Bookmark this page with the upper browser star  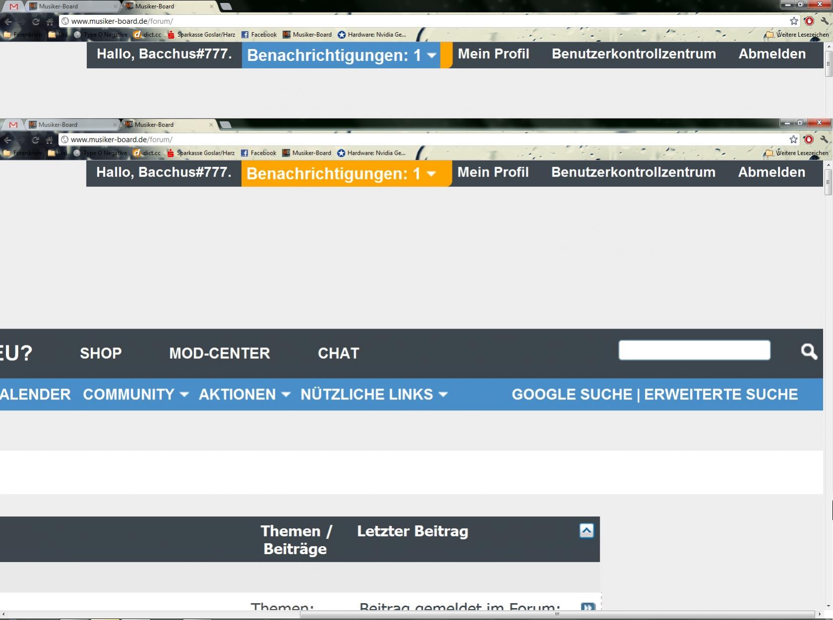pyautogui.click(x=794, y=21)
